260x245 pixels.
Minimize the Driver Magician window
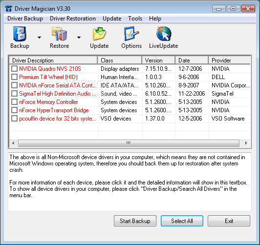click(x=219, y=9)
